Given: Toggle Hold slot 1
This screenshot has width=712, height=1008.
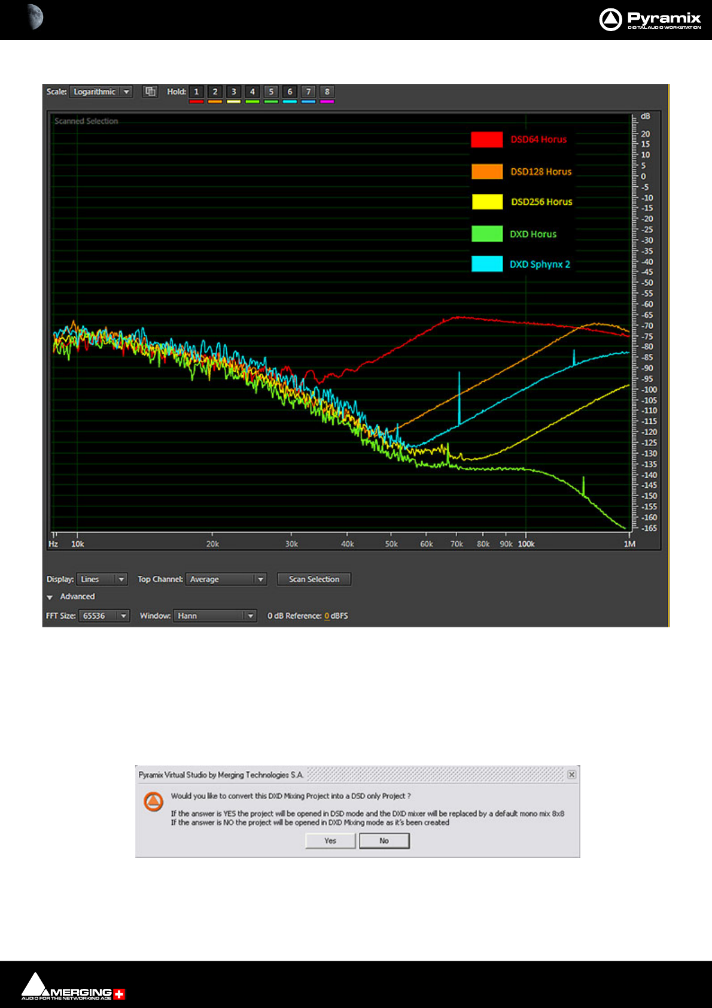Looking at the screenshot, I should click(196, 92).
